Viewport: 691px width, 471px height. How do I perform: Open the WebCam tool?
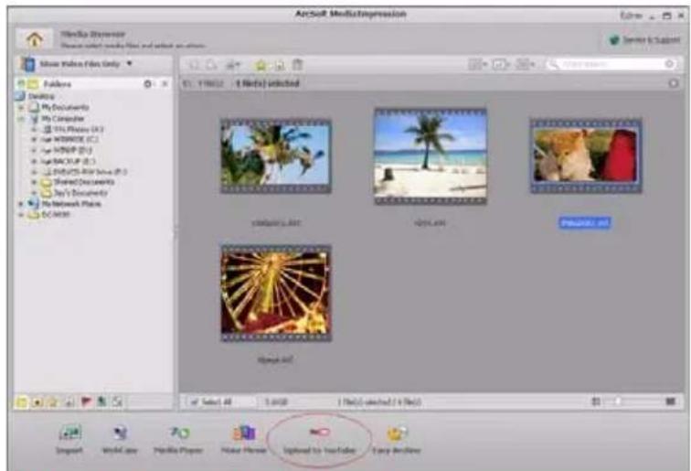(120, 439)
